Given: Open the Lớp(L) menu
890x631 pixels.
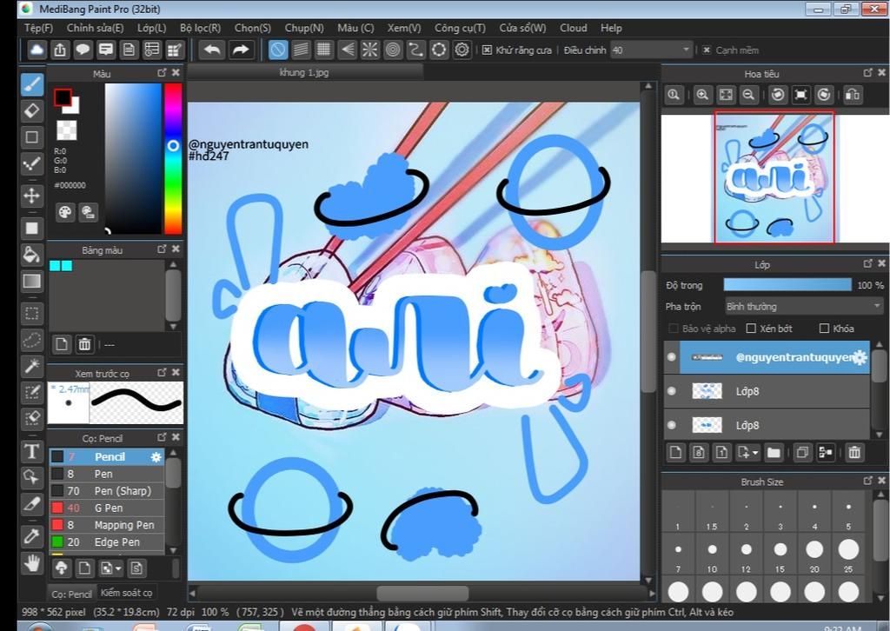Looking at the screenshot, I should 151,28.
